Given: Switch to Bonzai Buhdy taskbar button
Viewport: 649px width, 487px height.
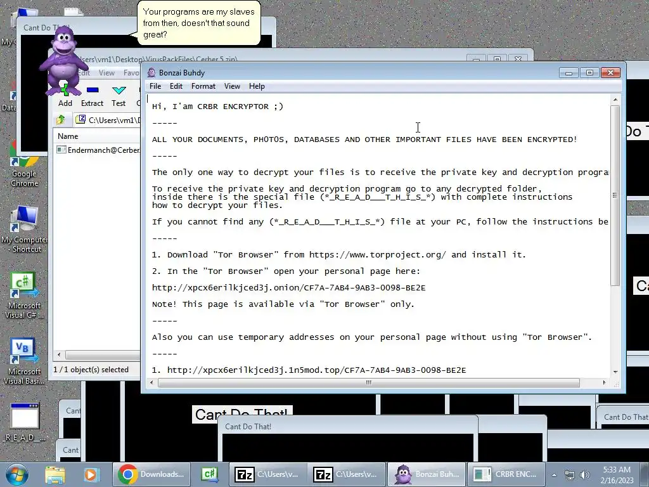Looking at the screenshot, I should 426,474.
